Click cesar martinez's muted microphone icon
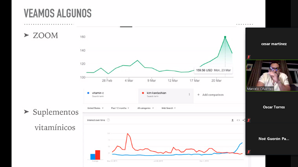 (x=248, y=57)
